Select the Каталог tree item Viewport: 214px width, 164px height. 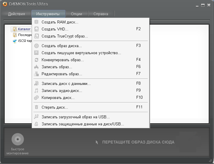point(24,29)
